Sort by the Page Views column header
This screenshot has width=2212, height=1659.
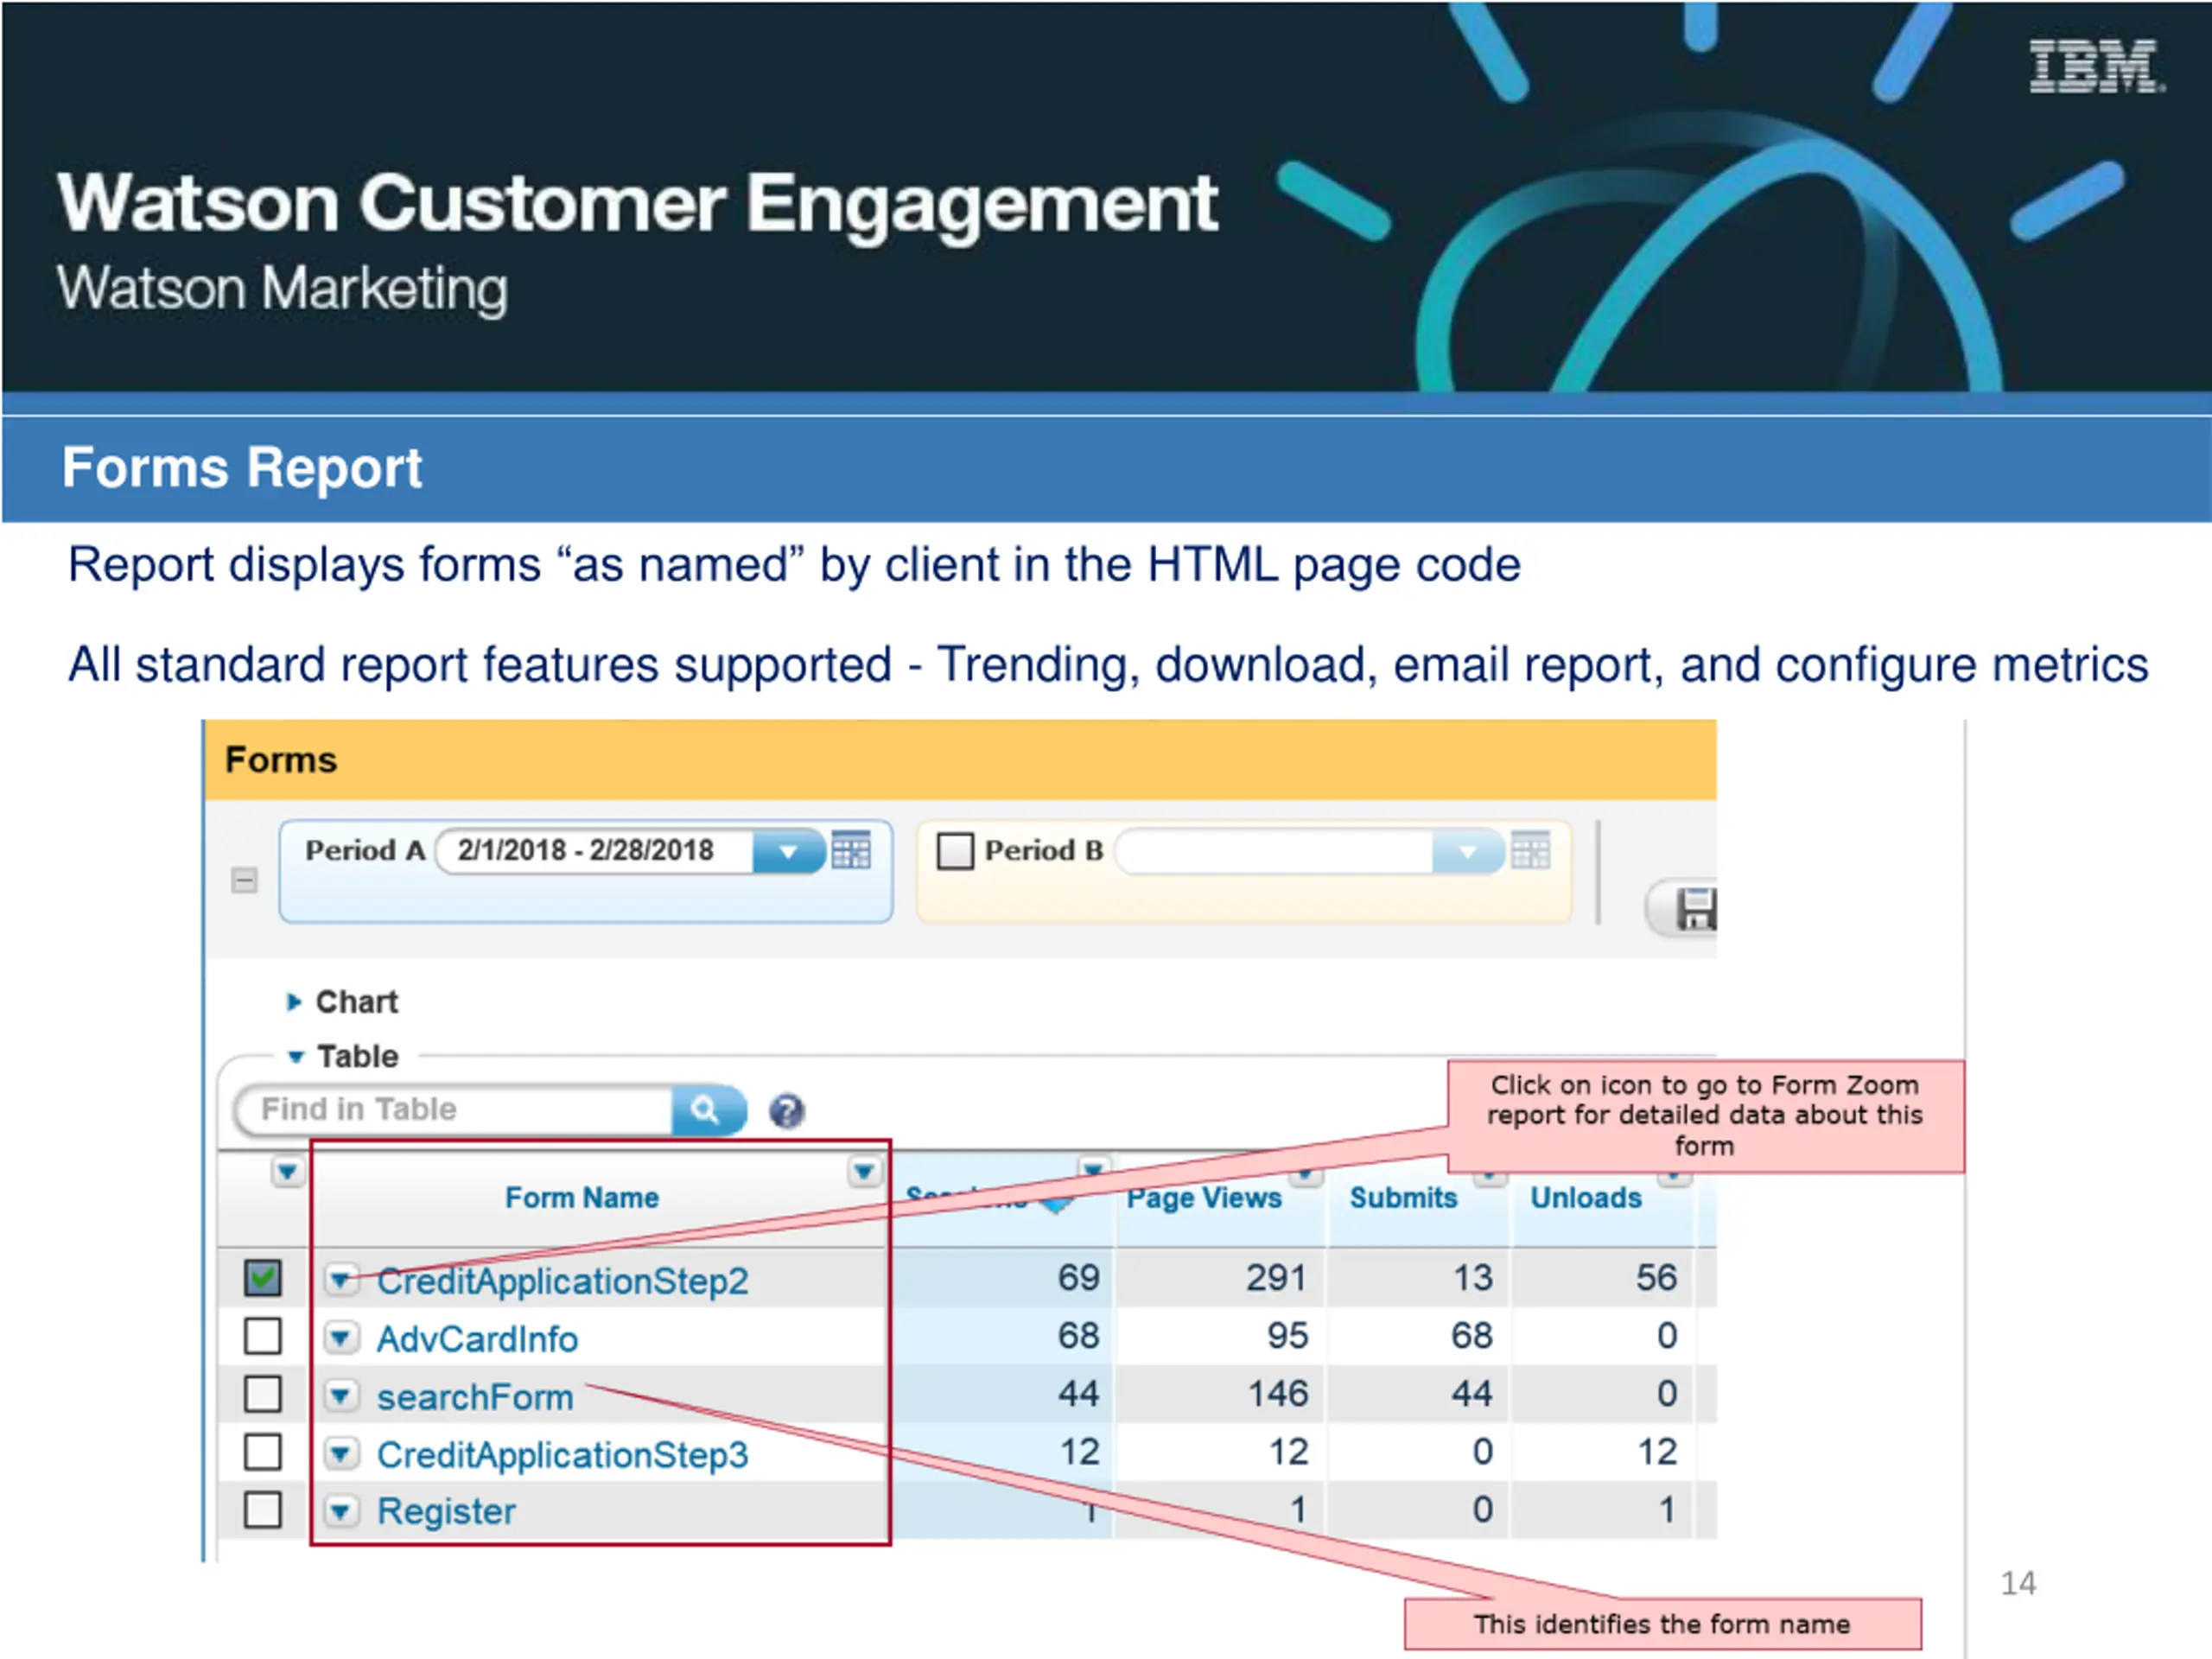[x=1204, y=1198]
